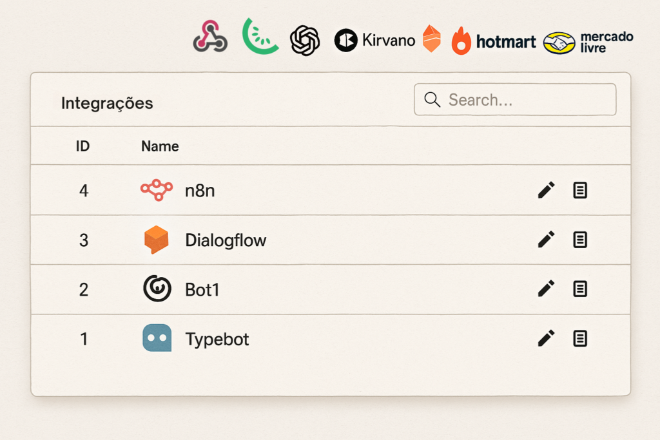This screenshot has width=660, height=440.
Task: Click the Bot1 spiral icon
Action: (x=157, y=289)
